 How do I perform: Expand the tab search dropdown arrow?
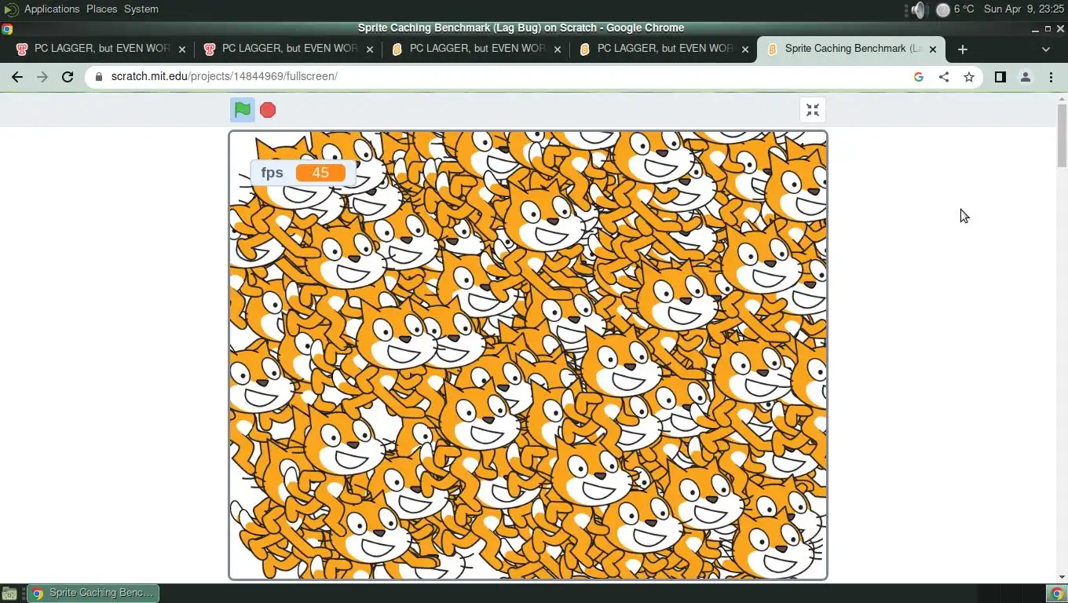1045,49
